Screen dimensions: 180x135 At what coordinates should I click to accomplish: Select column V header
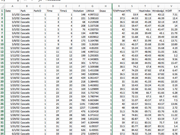[171, 6]
